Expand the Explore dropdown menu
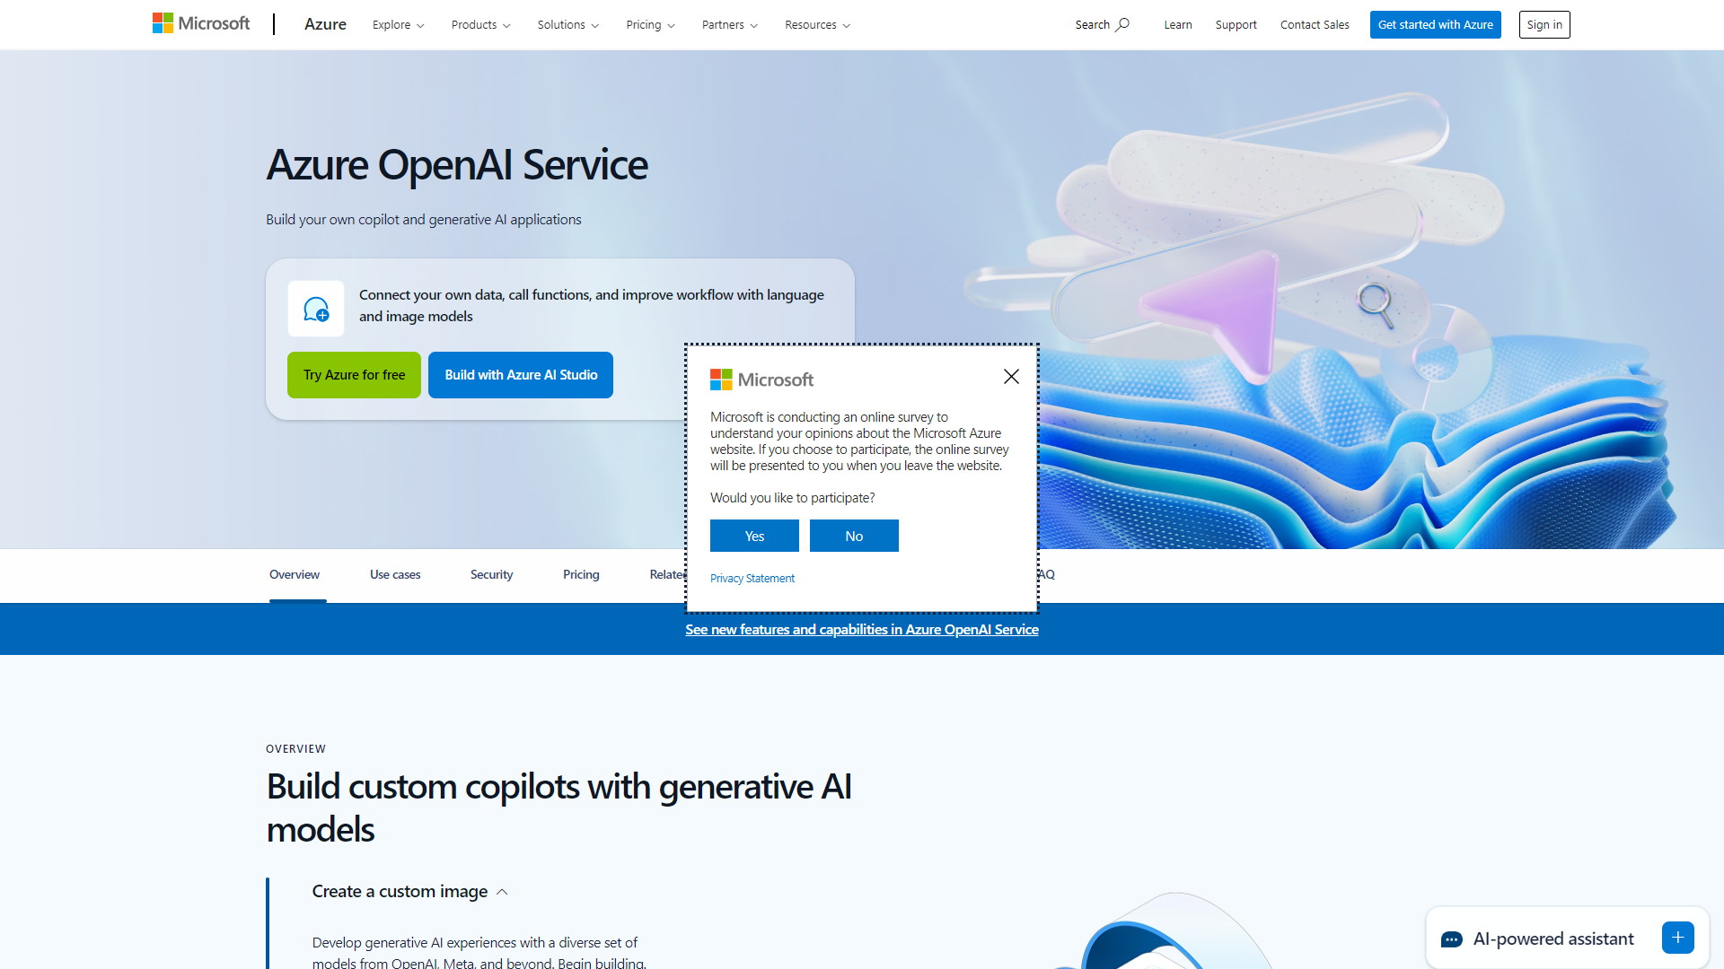 pos(398,25)
